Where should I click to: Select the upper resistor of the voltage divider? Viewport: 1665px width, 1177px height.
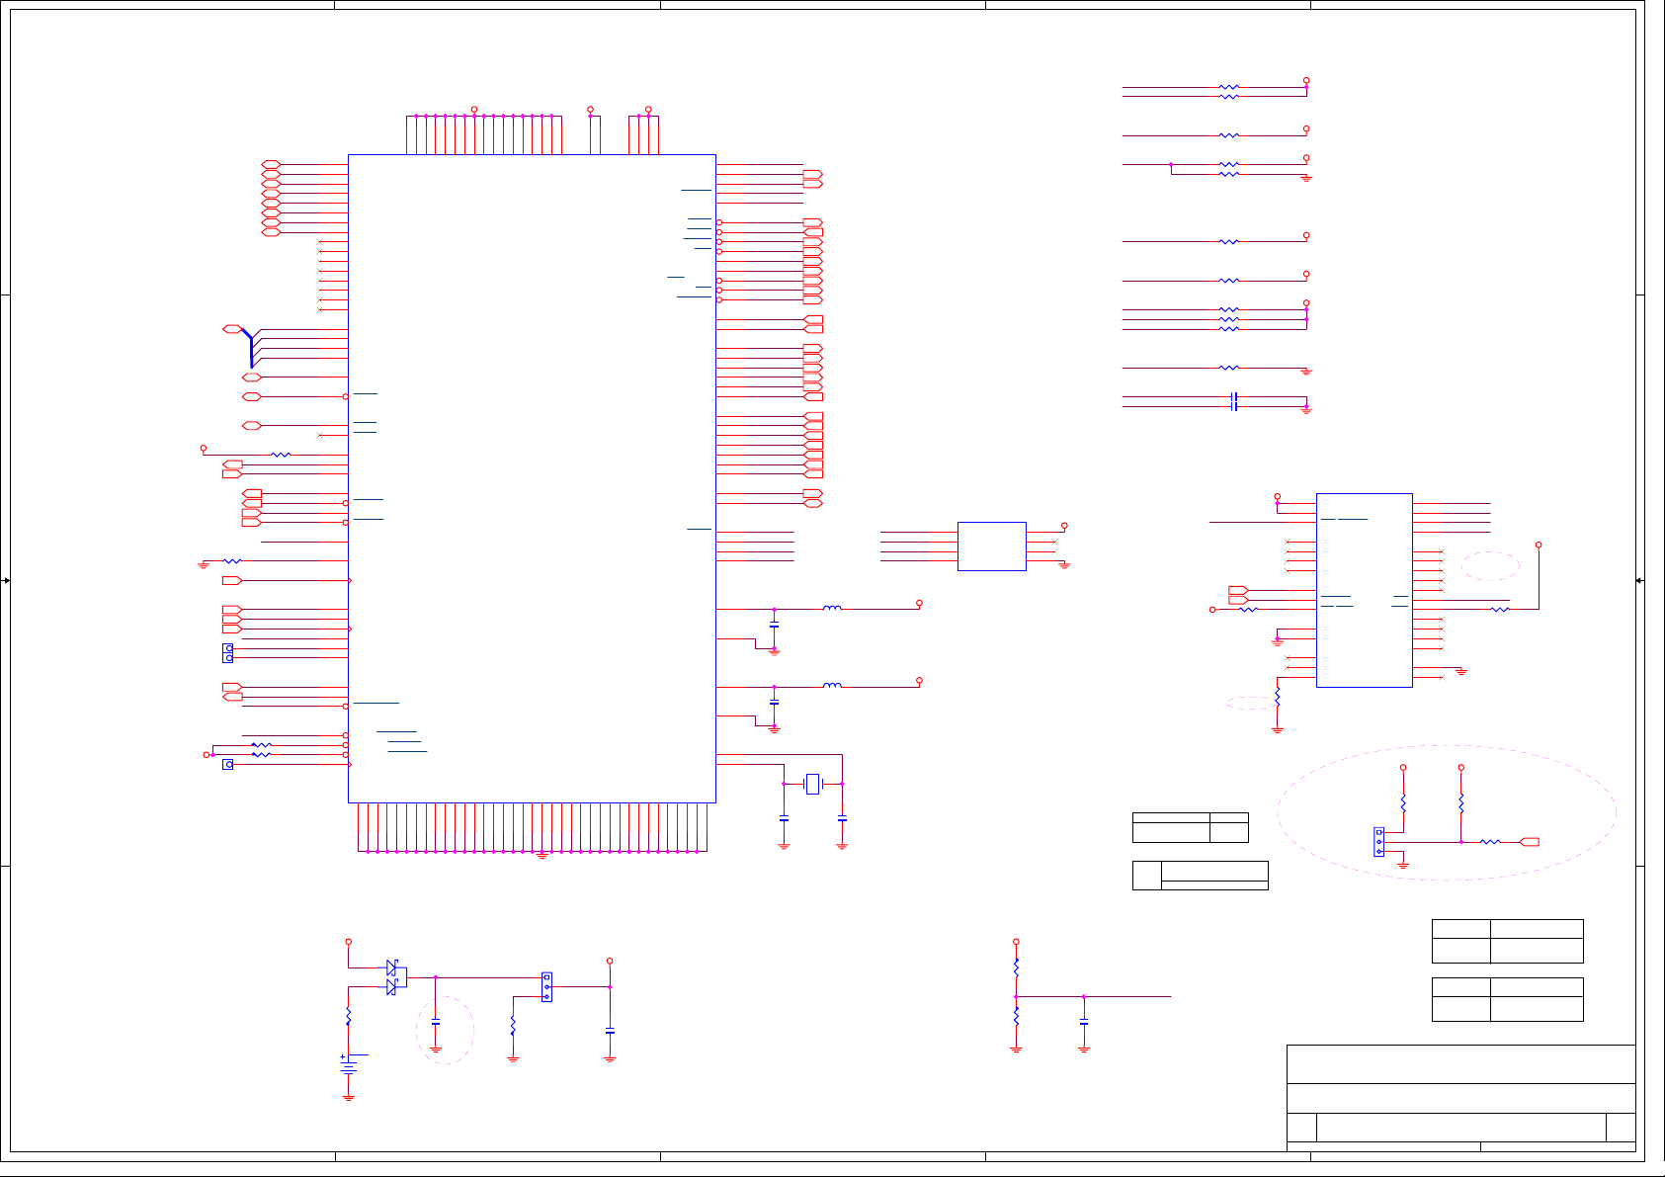click(1016, 967)
